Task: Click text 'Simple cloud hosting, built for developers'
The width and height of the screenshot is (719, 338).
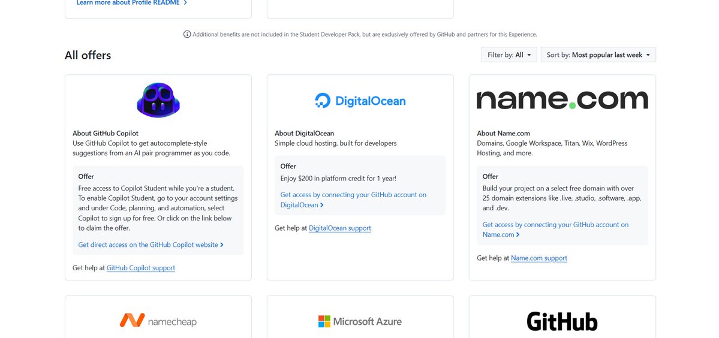Action: 336,143
